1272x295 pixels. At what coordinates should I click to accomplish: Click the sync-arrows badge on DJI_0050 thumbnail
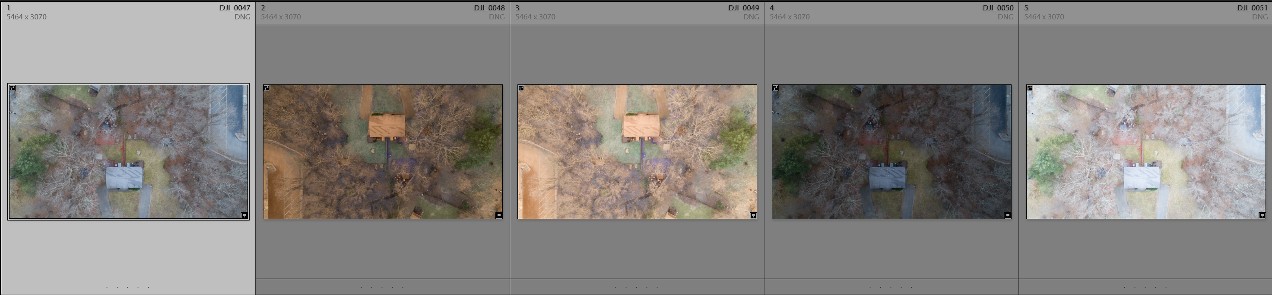point(775,88)
